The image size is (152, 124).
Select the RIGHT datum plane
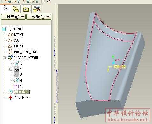coord(18,35)
